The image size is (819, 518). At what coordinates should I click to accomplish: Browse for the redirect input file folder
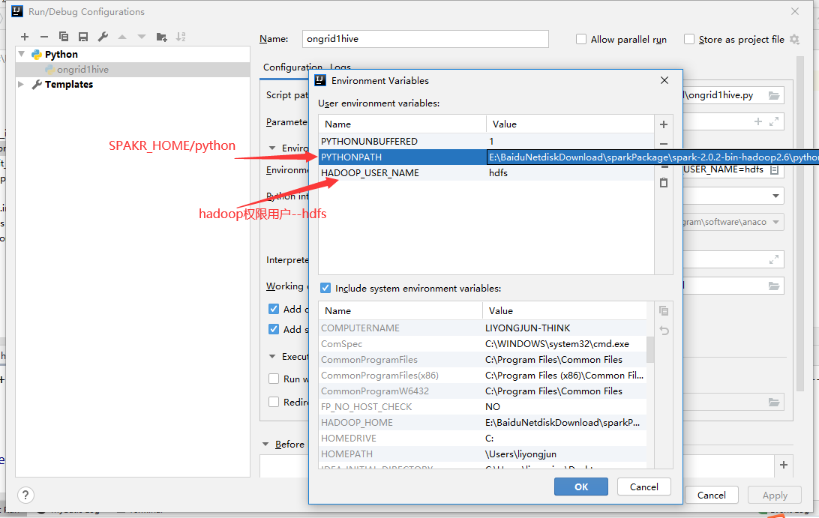(773, 402)
